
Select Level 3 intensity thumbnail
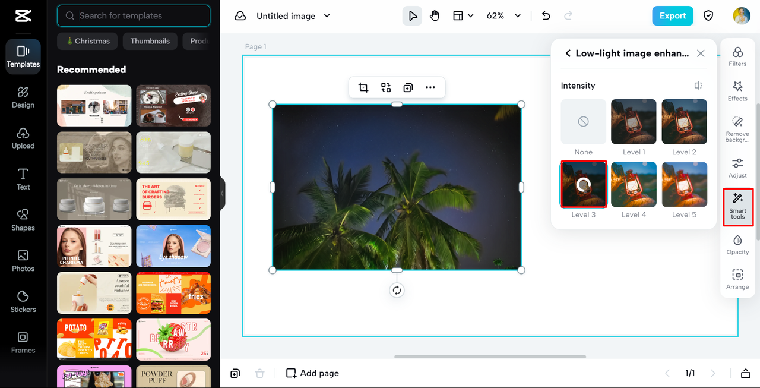(584, 184)
